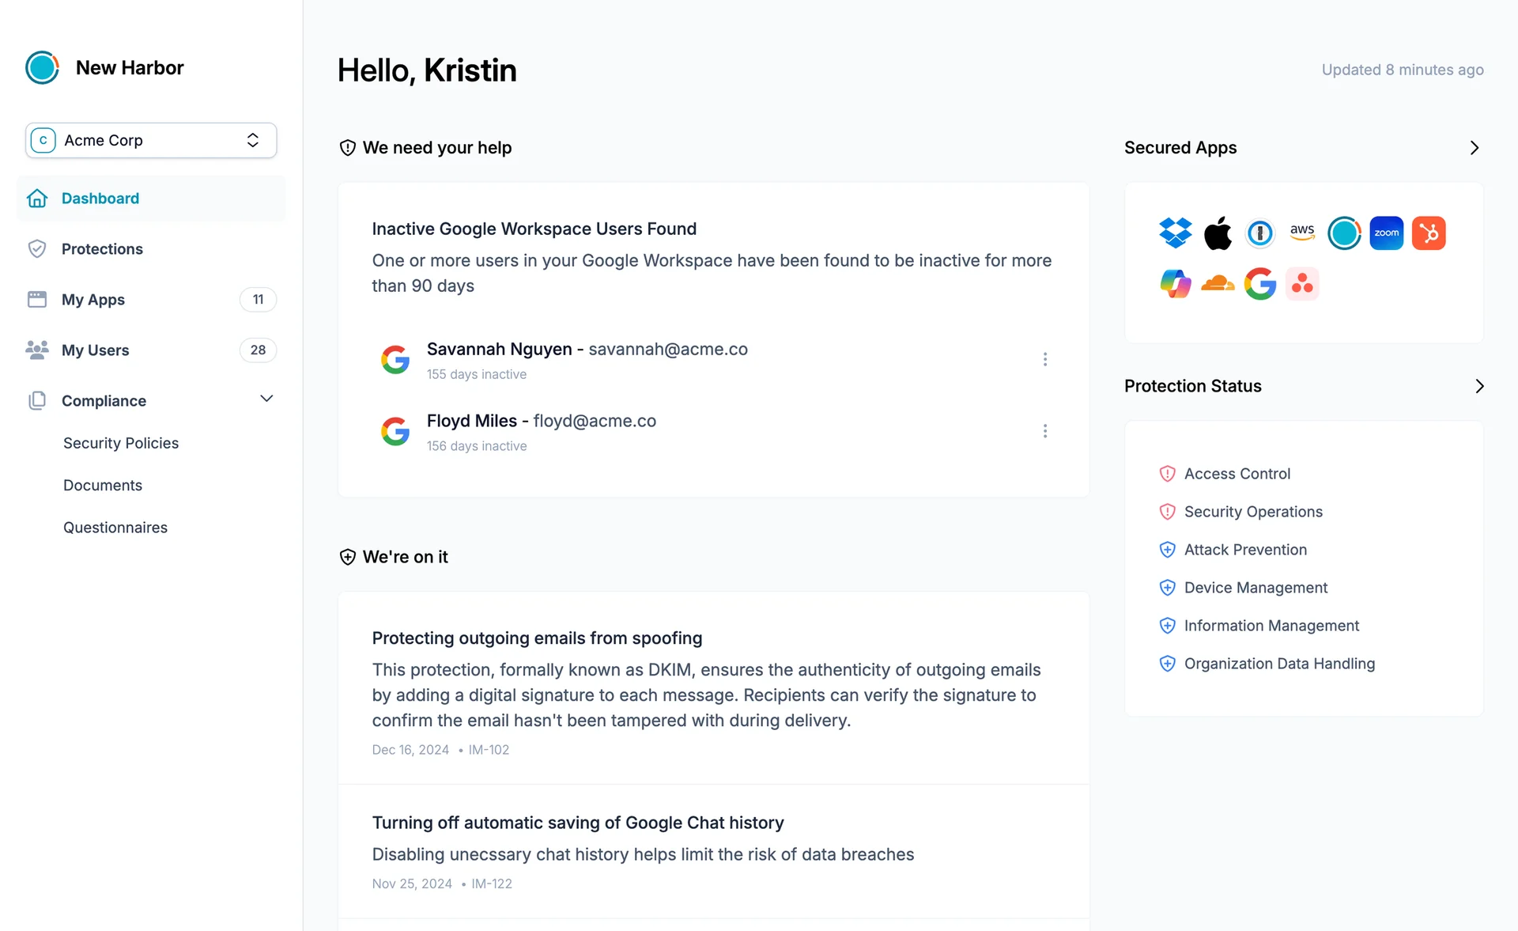Viewport: 1518px width, 931px height.
Task: Click the Asana icon in Secured Apps
Action: [1302, 283]
